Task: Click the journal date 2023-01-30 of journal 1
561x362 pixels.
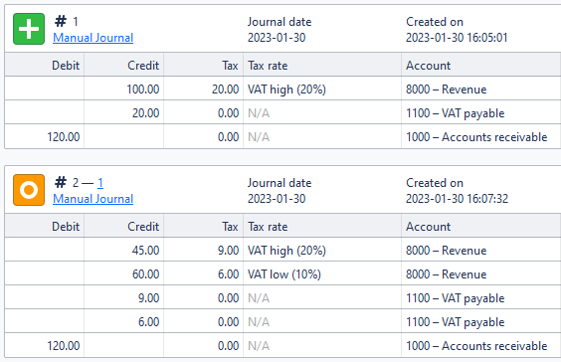Action: (x=277, y=38)
